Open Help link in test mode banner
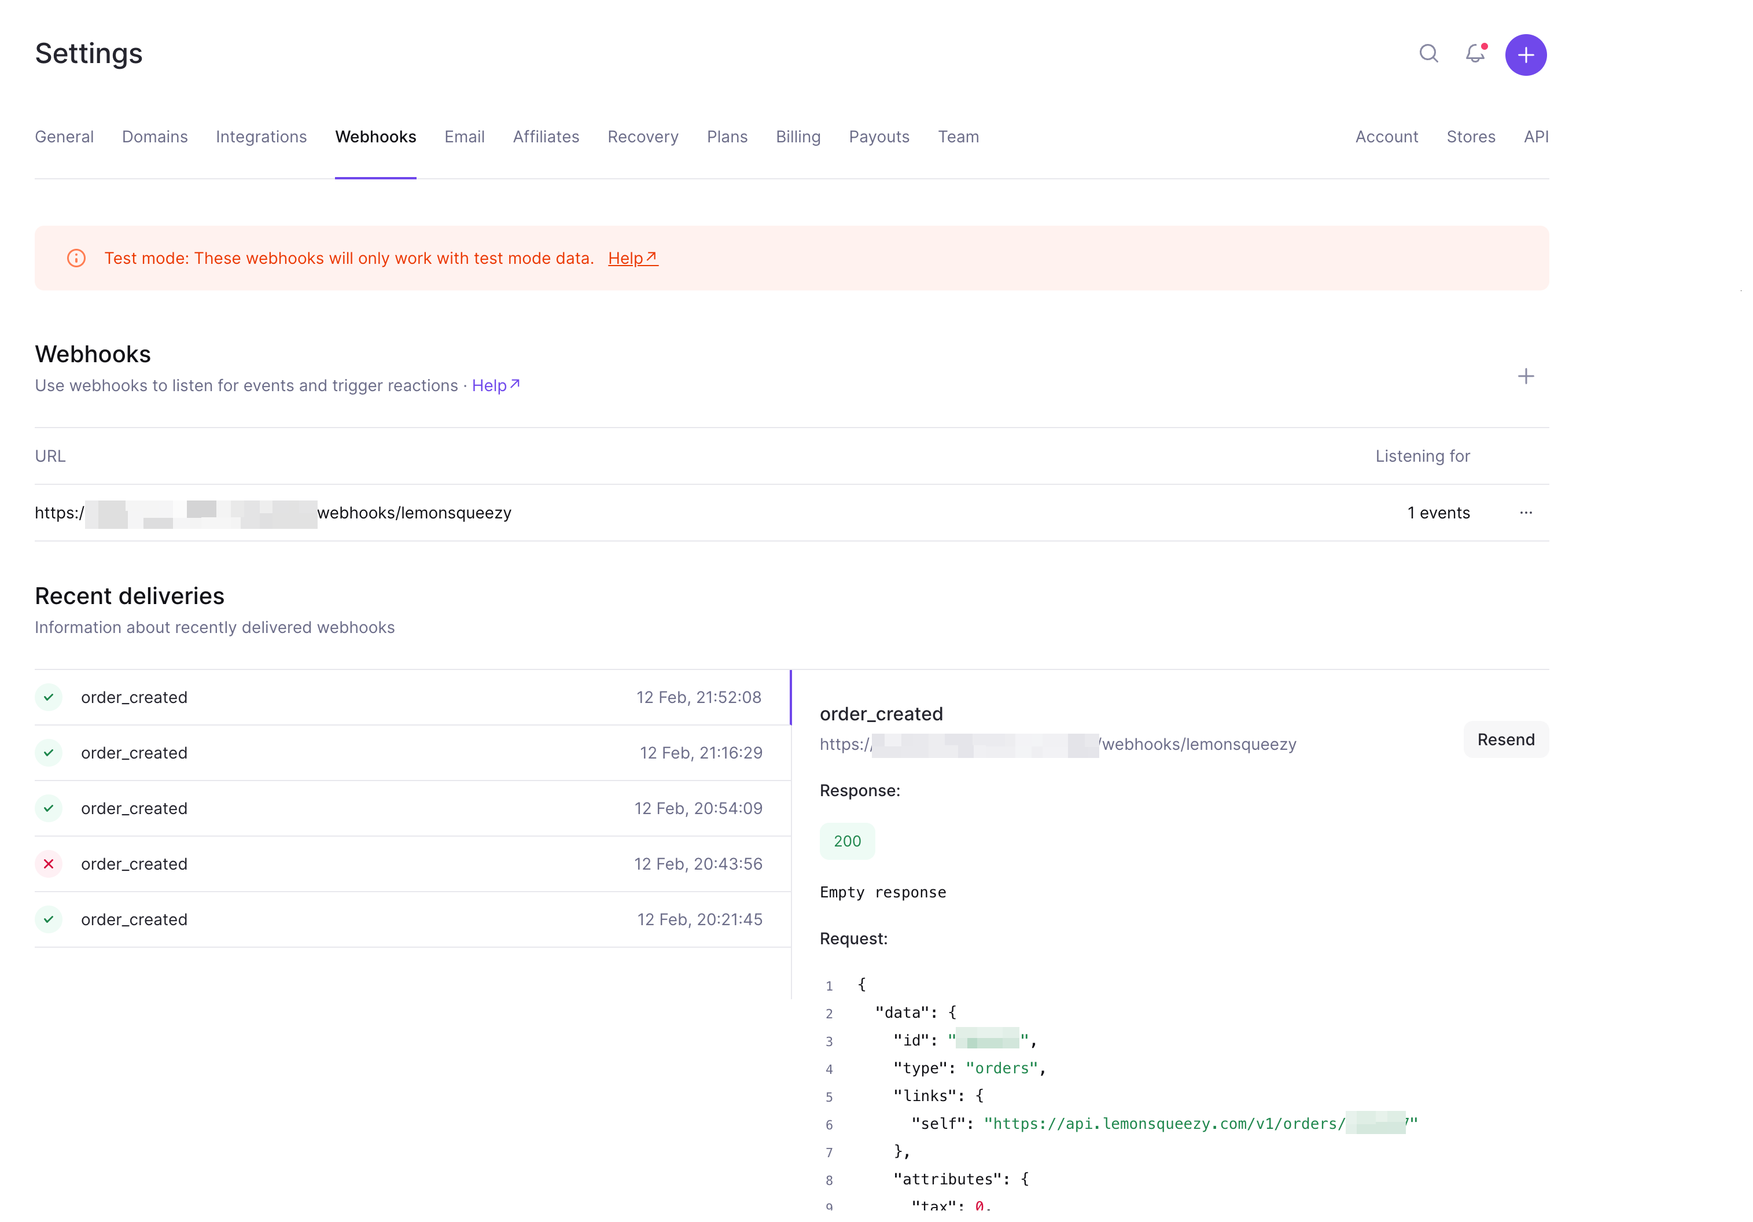Screen dimensions: 1753x1222 [x=632, y=258]
